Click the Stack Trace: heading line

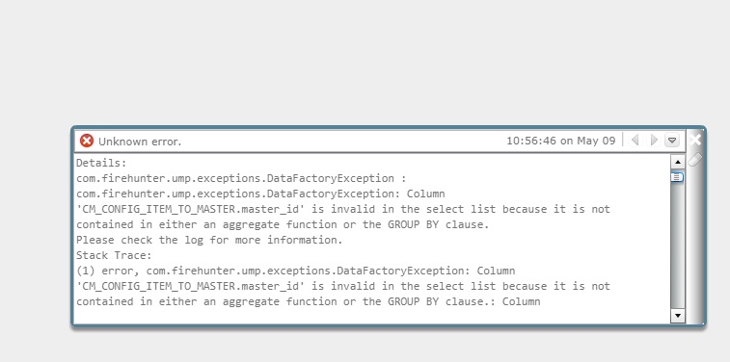114,255
